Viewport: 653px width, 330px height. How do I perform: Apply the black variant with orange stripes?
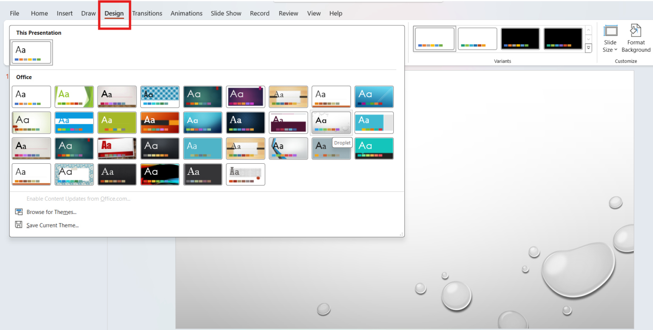(x=520, y=38)
